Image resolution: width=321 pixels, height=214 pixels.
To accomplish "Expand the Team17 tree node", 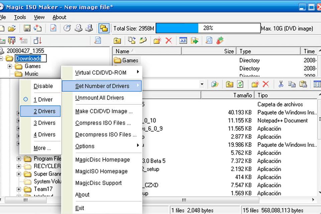I will coord(19,189).
